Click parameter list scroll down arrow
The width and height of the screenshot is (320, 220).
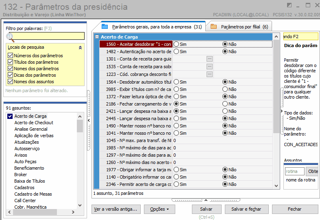coord(276,186)
